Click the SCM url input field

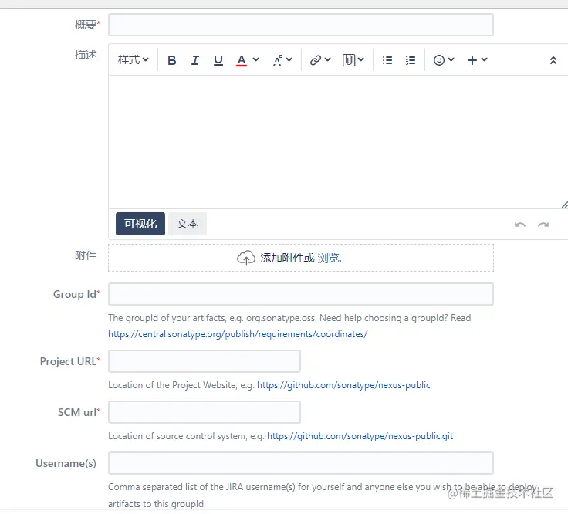205,412
